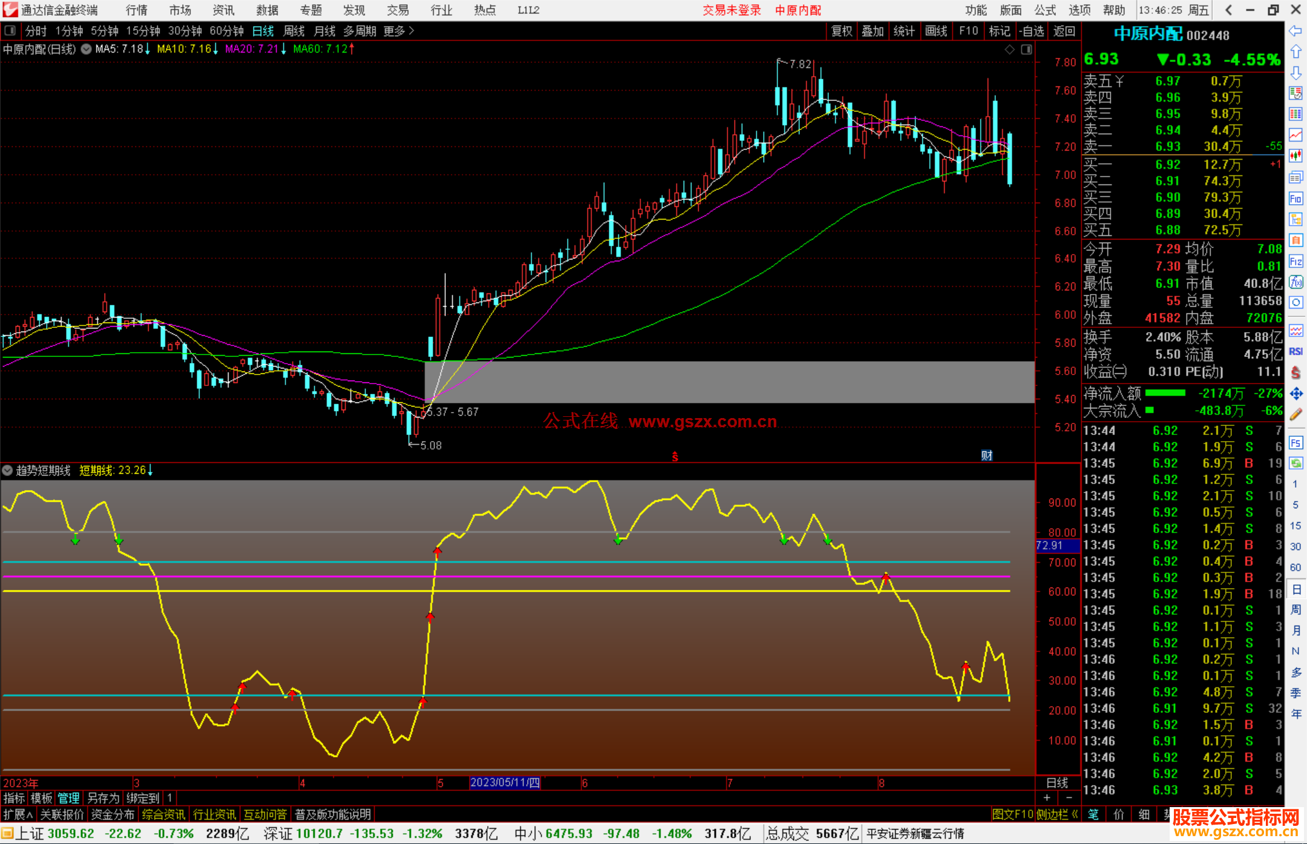Click the RSI indicator sidebar icon
This screenshot has width=1307, height=844.
(x=1296, y=352)
